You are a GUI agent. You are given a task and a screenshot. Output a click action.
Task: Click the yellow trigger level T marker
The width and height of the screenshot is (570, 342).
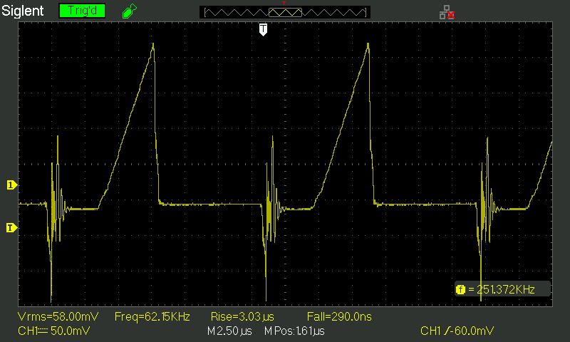(x=12, y=228)
